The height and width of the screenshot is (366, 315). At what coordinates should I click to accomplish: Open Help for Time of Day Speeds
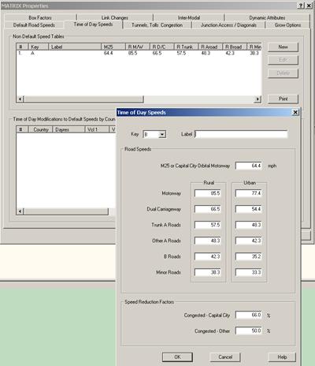pos(282,357)
